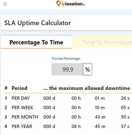Viewport: 132px width, 135px height.
Task: Click the Provide Percentage label
Action: 66,59
